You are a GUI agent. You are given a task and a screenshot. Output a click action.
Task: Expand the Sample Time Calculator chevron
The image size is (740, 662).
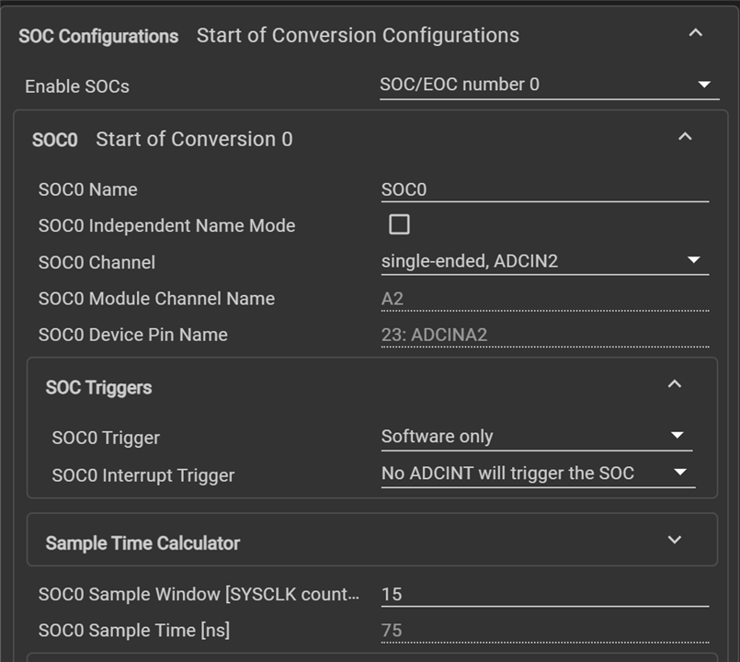(x=675, y=539)
